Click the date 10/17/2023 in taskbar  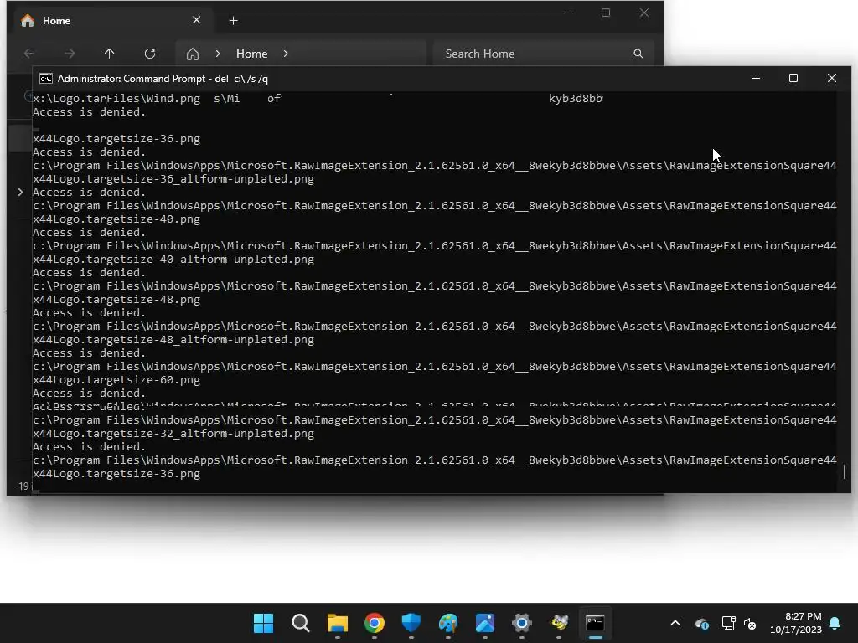coord(796,630)
